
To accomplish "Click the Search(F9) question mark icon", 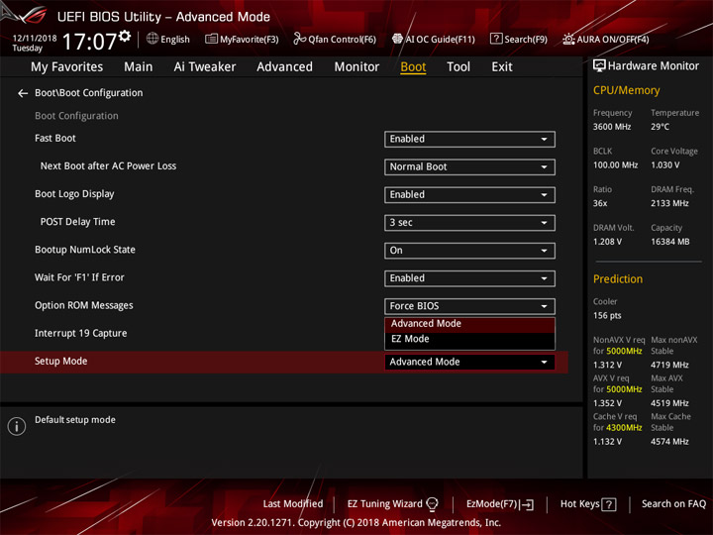I will pyautogui.click(x=496, y=39).
